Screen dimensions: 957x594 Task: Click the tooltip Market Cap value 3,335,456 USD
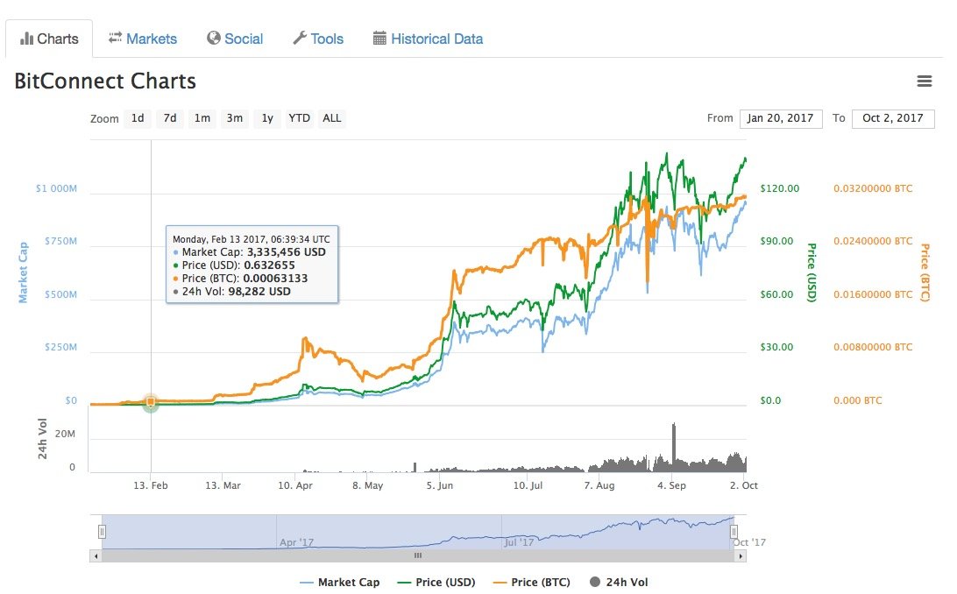[287, 251]
